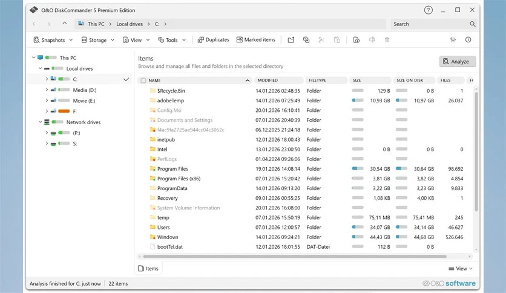Screen dimensions: 506x293
Task: Select the Users folder row
Action: click(x=305, y=227)
